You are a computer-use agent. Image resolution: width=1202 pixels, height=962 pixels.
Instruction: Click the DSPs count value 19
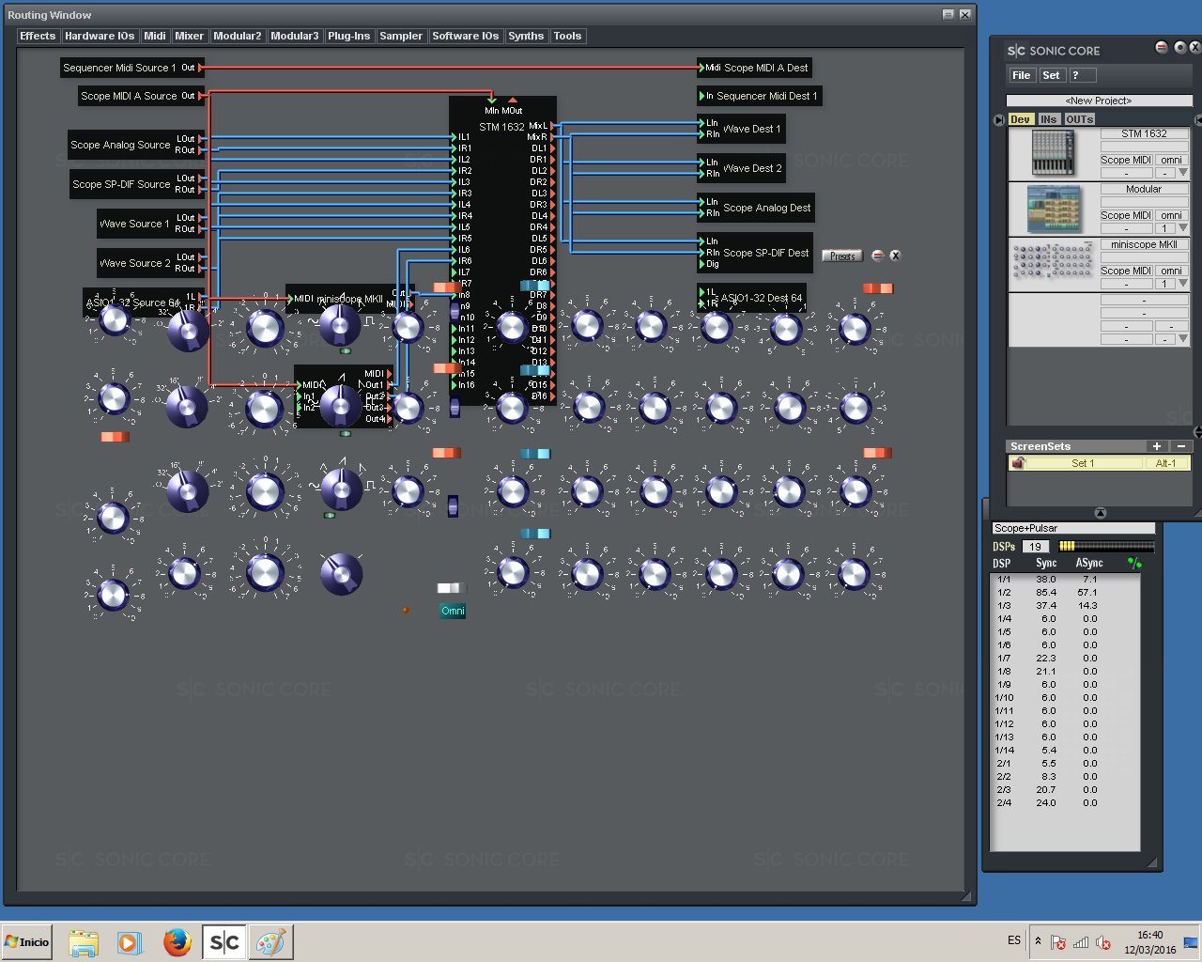(x=1035, y=546)
